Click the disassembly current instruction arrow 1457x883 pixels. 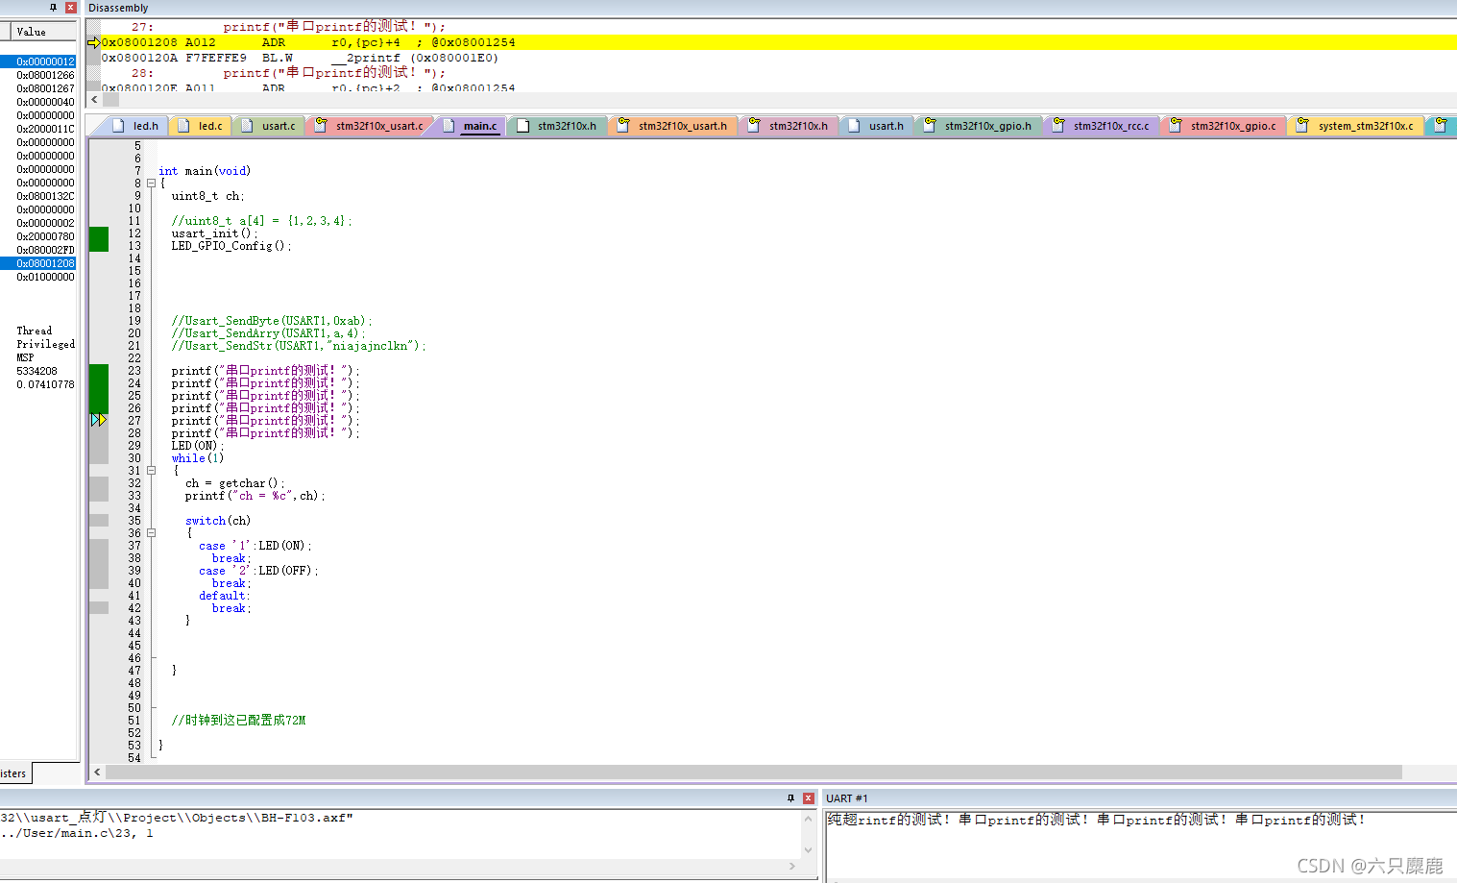click(93, 42)
